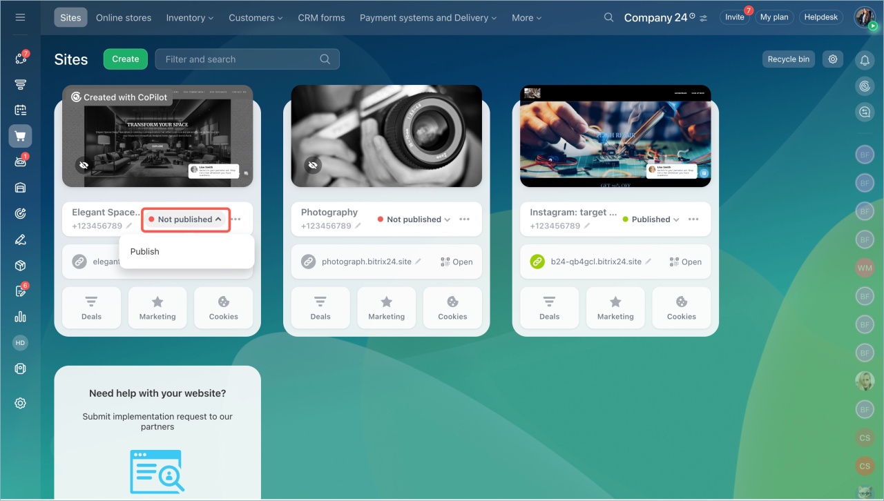Open the Photography camera thumbnail
Screen dimensions: 884x501
click(387, 136)
